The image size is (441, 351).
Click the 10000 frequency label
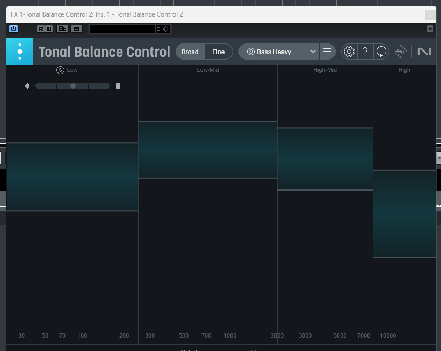[388, 335]
